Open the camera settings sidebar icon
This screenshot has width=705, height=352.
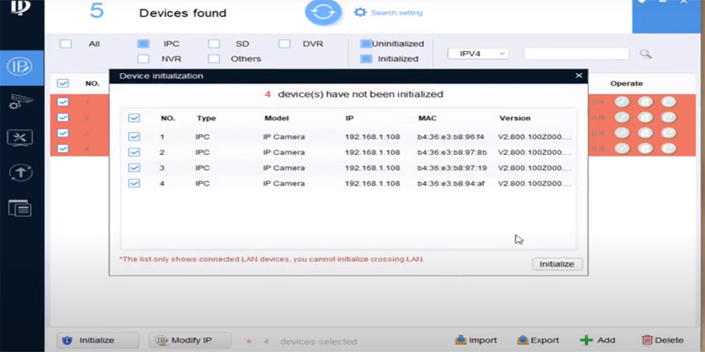pyautogui.click(x=20, y=101)
